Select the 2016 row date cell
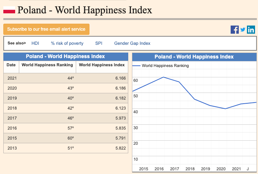 click(x=12, y=128)
